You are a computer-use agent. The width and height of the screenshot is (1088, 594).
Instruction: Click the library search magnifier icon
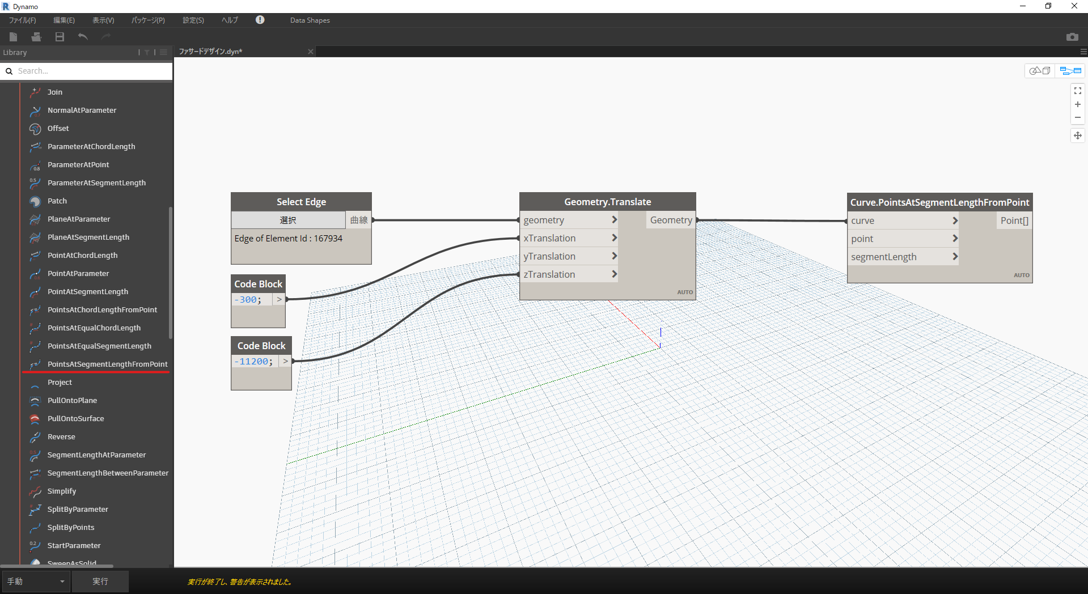pos(9,71)
